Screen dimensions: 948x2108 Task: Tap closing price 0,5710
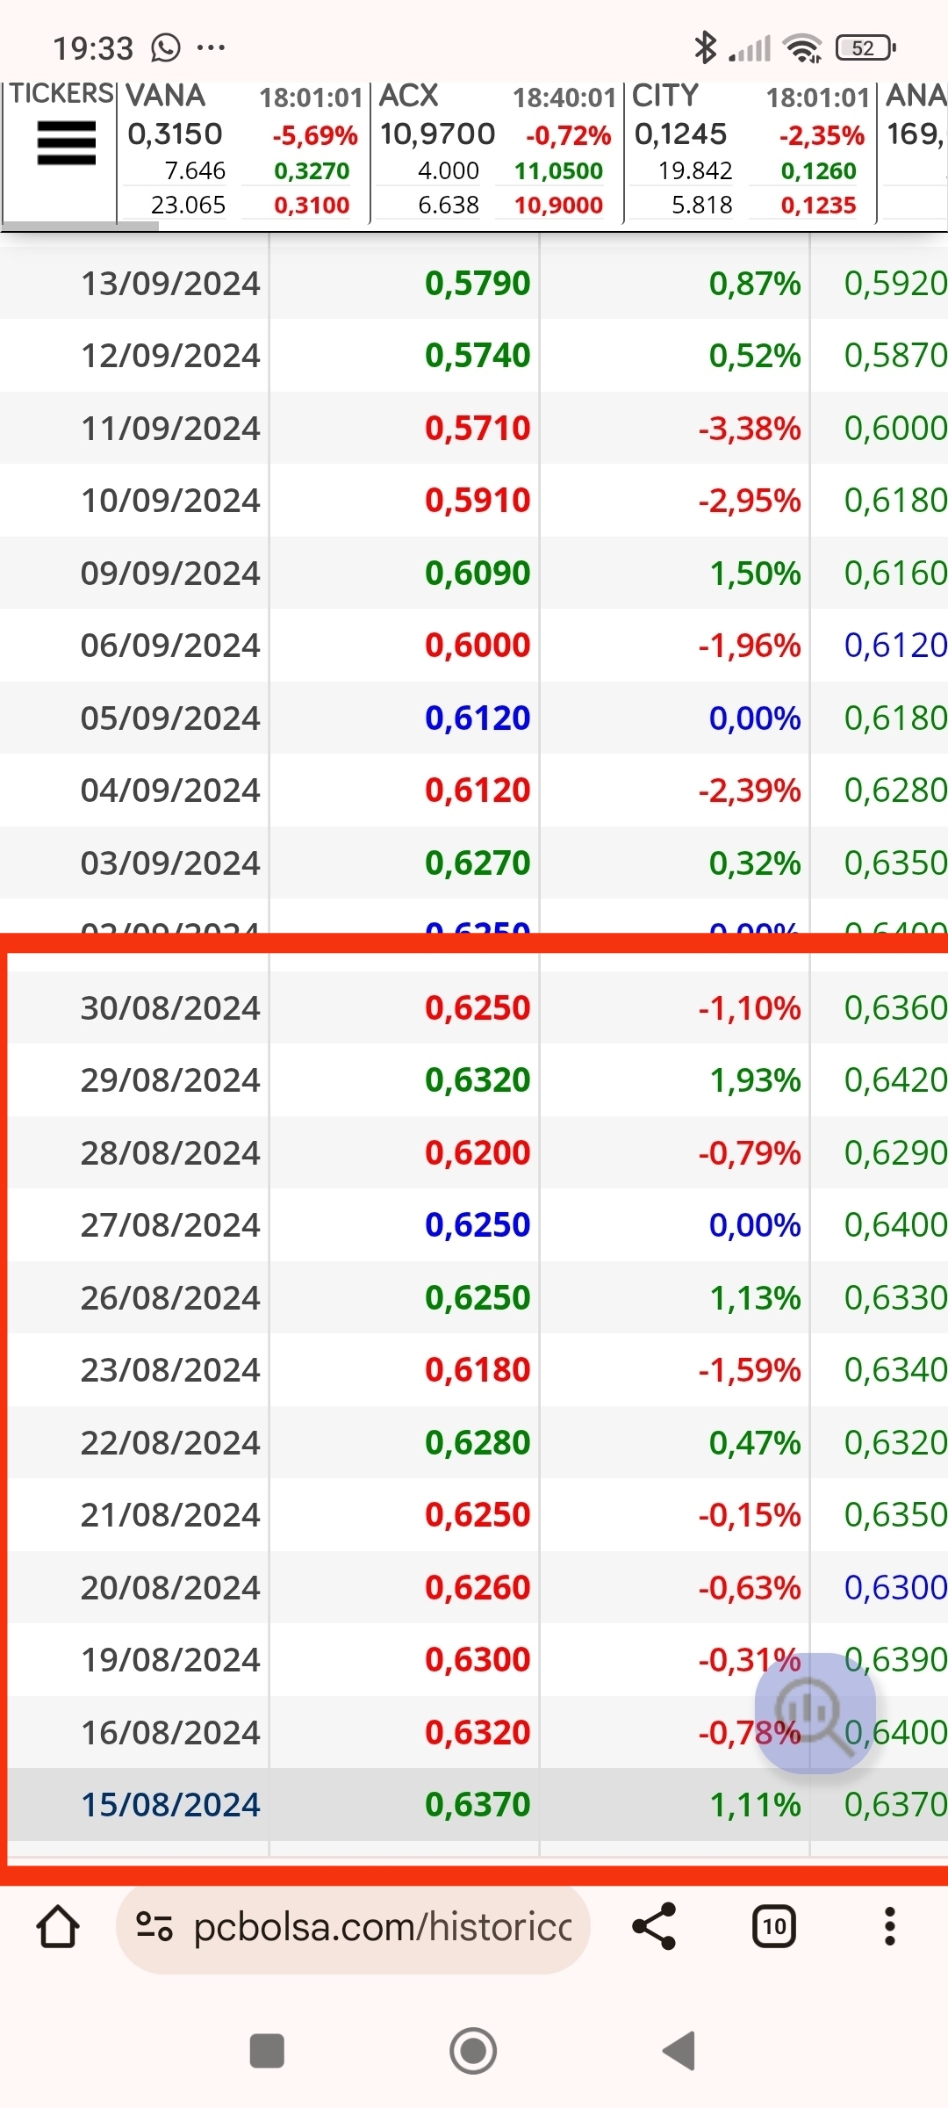[478, 429]
